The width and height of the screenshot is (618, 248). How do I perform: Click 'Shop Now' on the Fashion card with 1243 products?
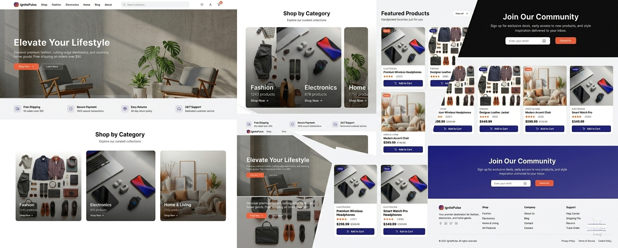259,101
